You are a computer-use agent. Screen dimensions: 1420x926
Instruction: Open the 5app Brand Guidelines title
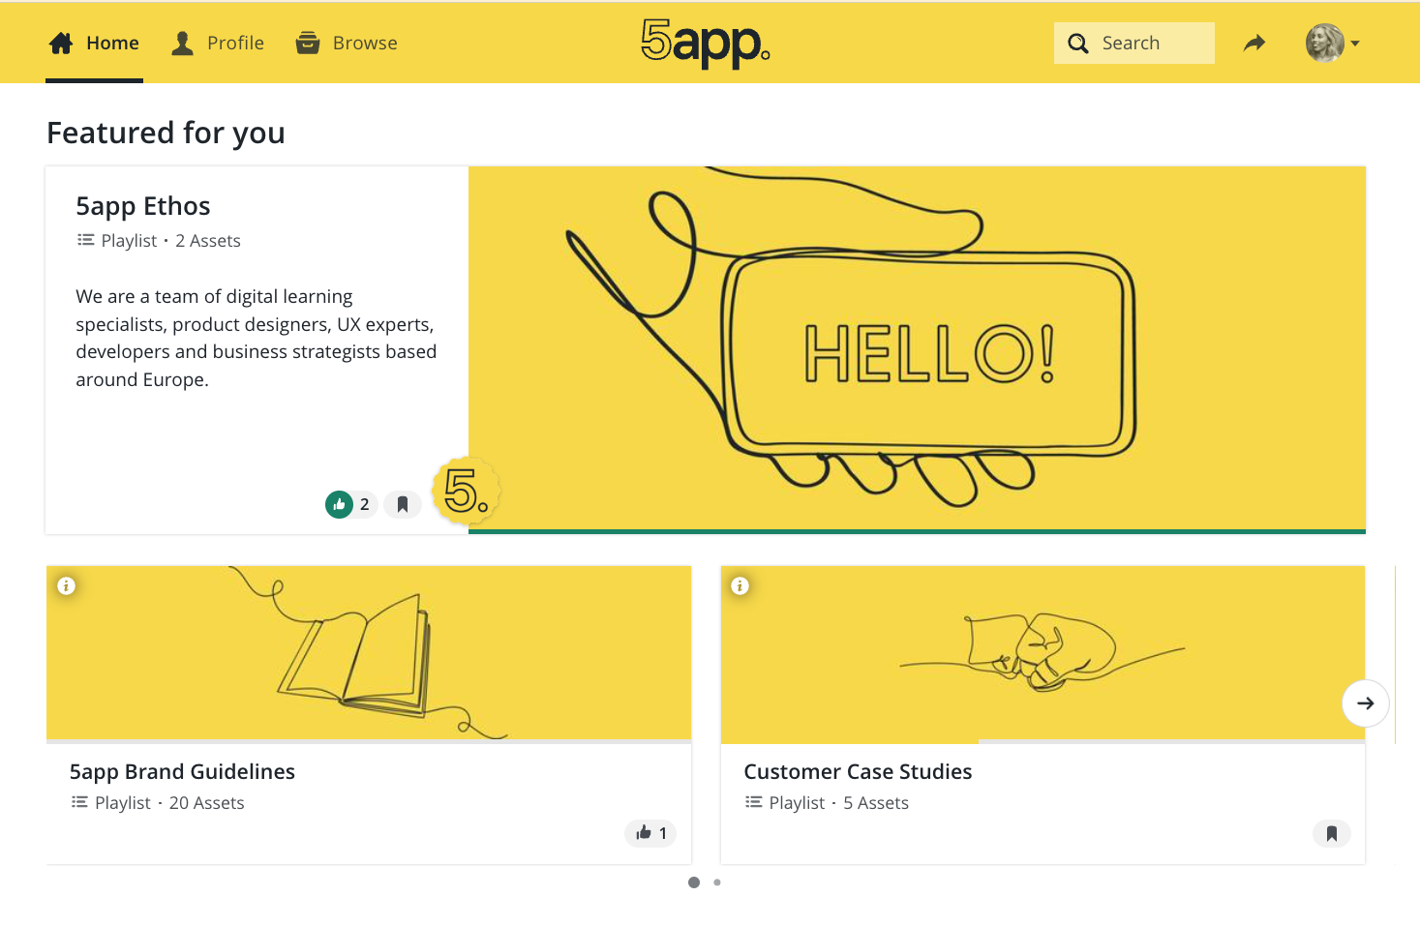click(x=182, y=771)
